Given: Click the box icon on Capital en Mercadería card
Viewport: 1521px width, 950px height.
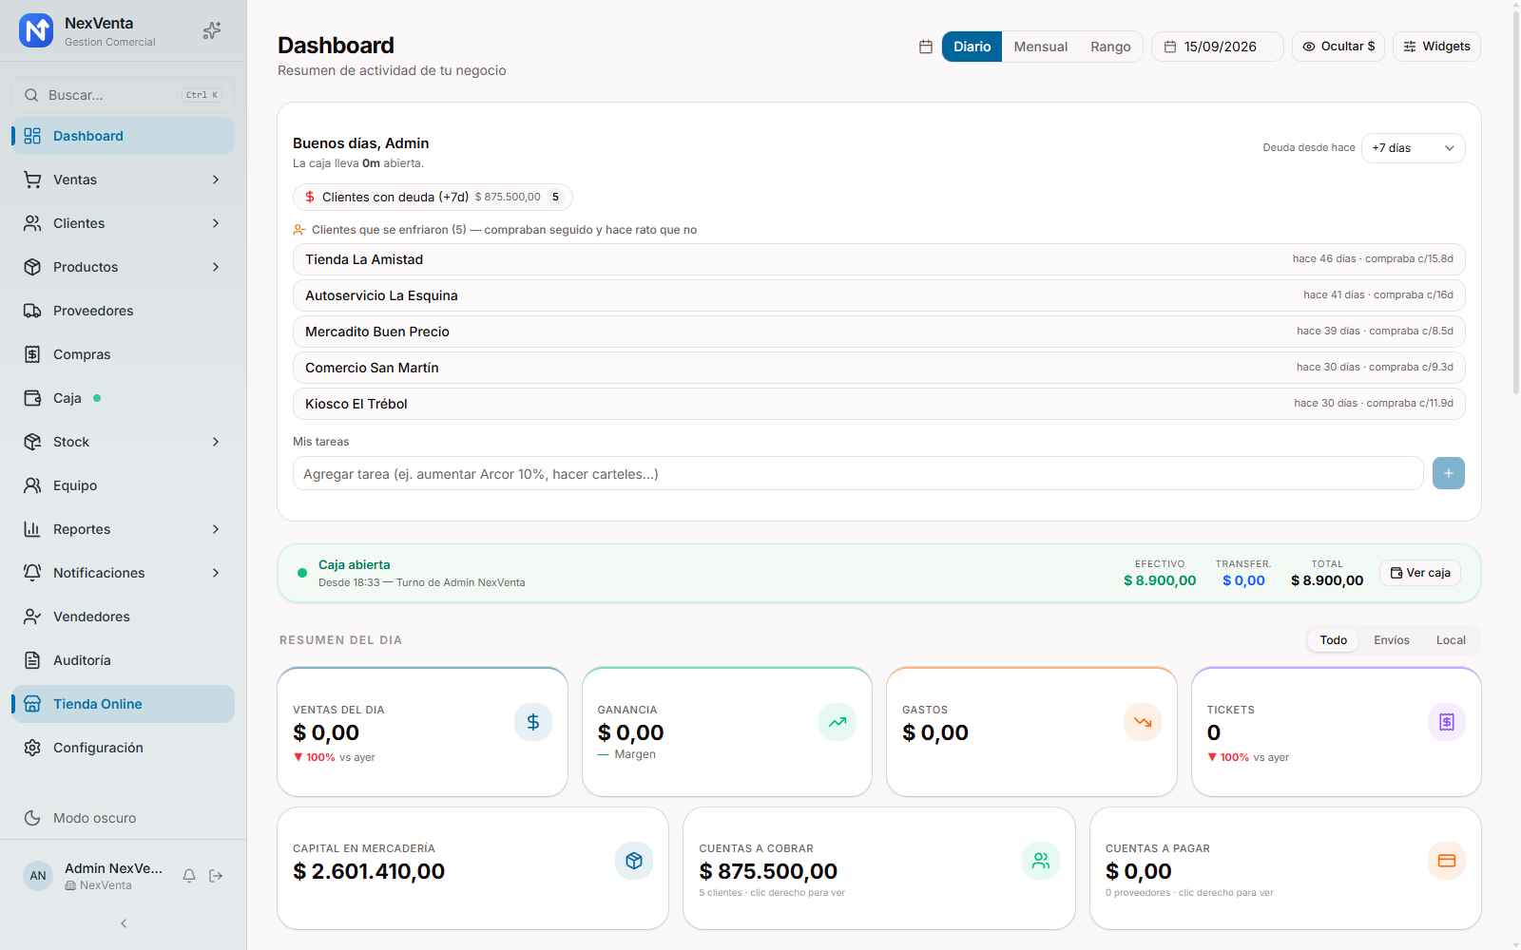Looking at the screenshot, I should tap(634, 861).
